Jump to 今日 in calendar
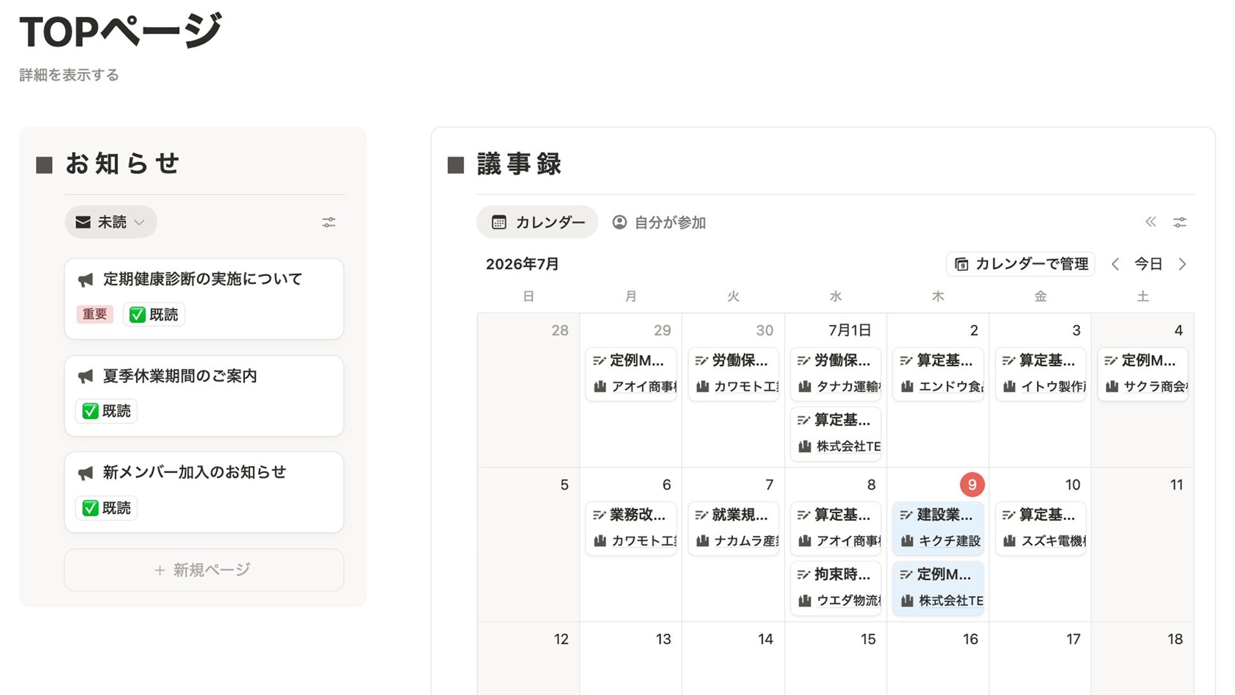Image resolution: width=1235 pixels, height=695 pixels. click(1148, 264)
